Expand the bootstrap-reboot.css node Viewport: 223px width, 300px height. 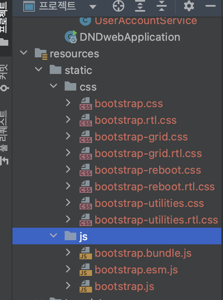point(68,170)
